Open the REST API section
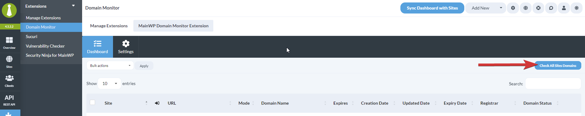This screenshot has width=585, height=116. click(x=9, y=100)
